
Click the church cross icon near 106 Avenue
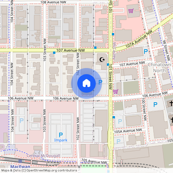[171, 103]
